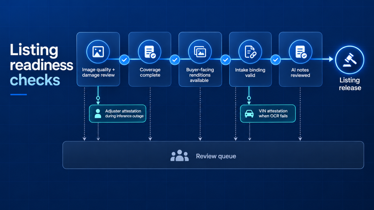Click checkmark between Image quality and Coverage complete
Viewport: 374px width, 210px height.
click(x=124, y=60)
